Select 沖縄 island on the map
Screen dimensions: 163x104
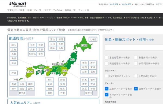21,79
